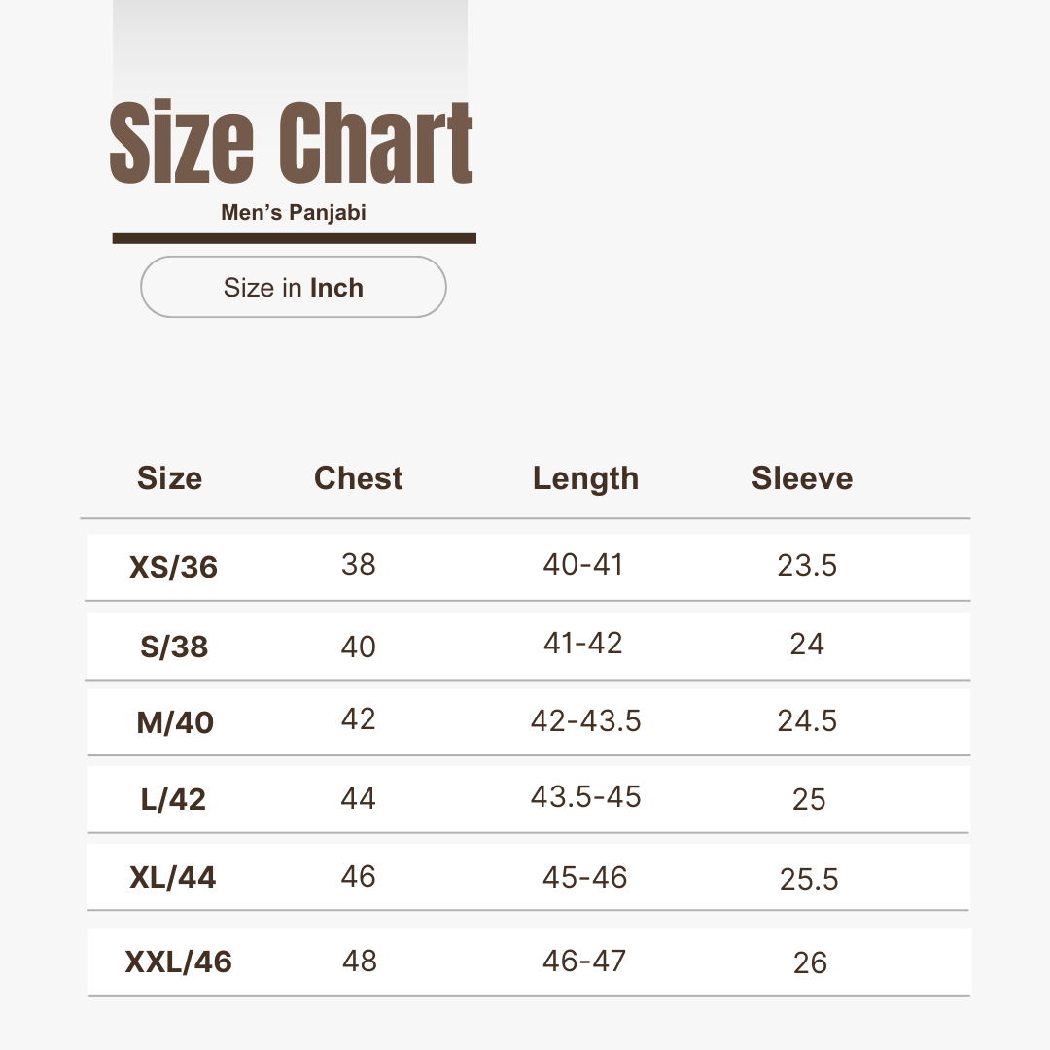Click the "Size" column header

(x=169, y=478)
